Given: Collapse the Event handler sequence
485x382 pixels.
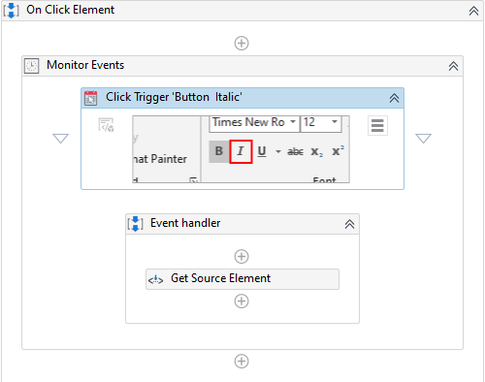Looking at the screenshot, I should pos(349,224).
